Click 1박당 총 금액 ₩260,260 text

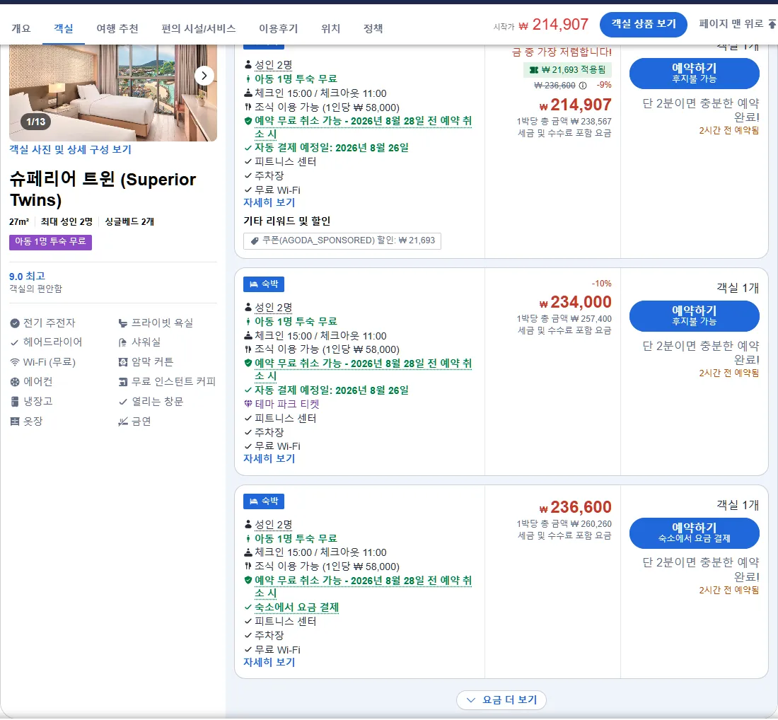pos(564,524)
